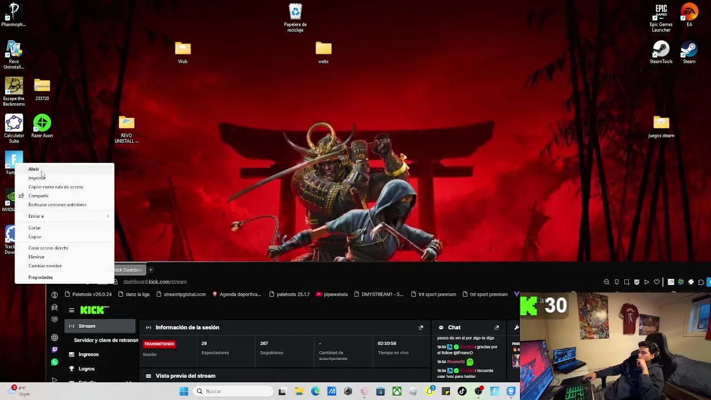The image size is (711, 400).
Task: Choose Compartir in the context menu
Action: pos(64,196)
